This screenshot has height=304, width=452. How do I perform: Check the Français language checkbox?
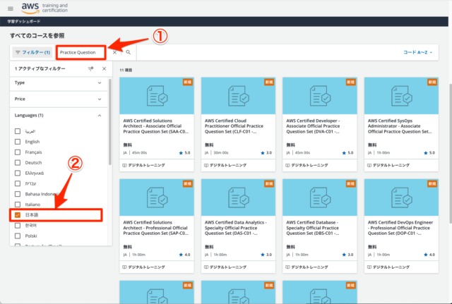[x=18, y=152]
